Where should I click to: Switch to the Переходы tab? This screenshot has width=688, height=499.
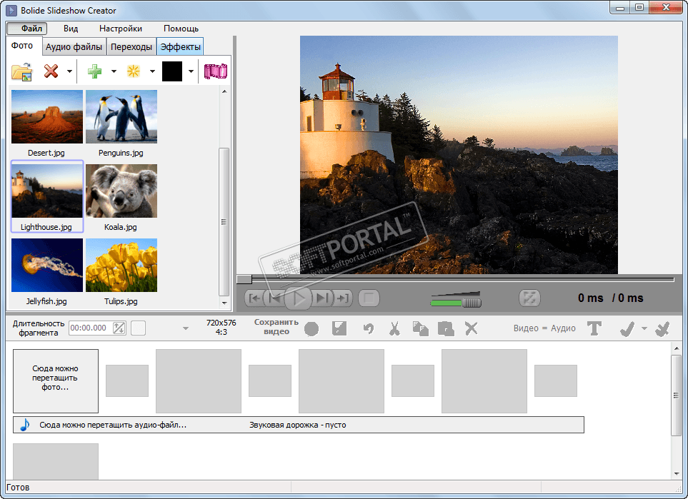tap(131, 47)
